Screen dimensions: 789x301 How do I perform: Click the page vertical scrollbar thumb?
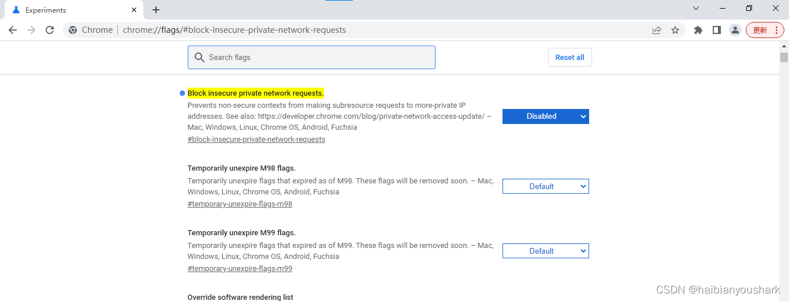tap(784, 57)
